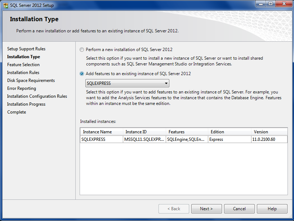
Task: Sort by Features column header
Action: point(187,132)
